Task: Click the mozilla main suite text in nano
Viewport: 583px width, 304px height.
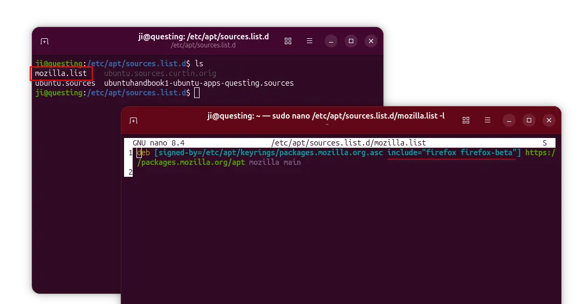Action: pyautogui.click(x=275, y=162)
